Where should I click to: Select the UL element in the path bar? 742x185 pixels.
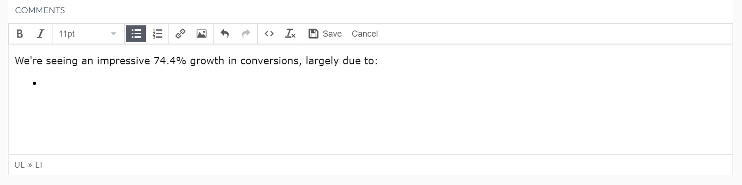point(19,165)
